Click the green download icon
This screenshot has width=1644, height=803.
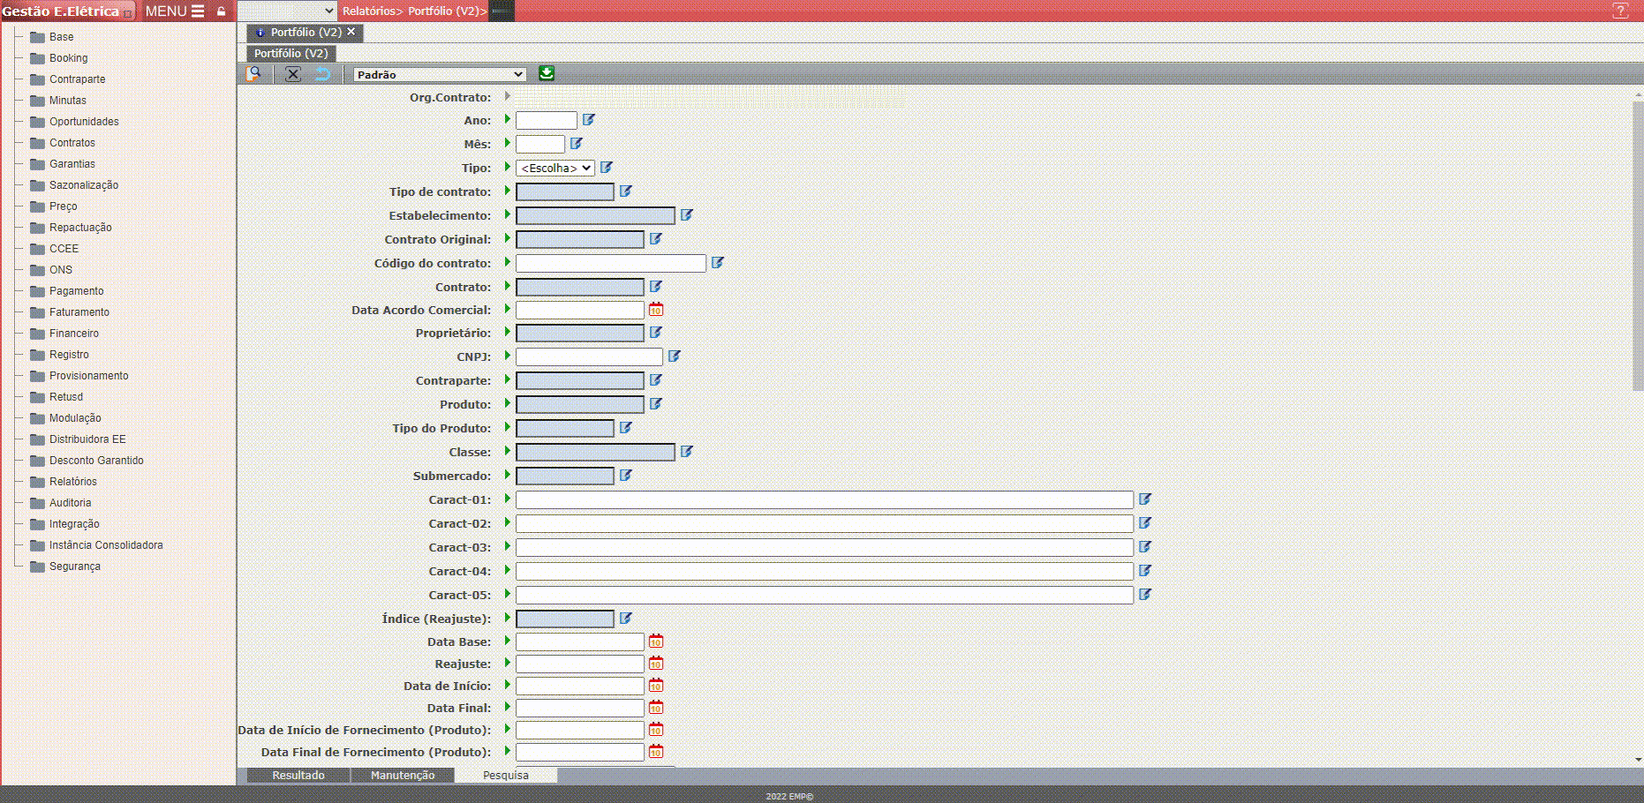547,74
